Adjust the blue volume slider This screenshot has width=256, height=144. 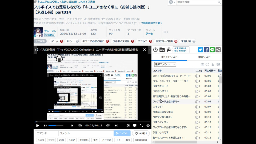(56, 126)
